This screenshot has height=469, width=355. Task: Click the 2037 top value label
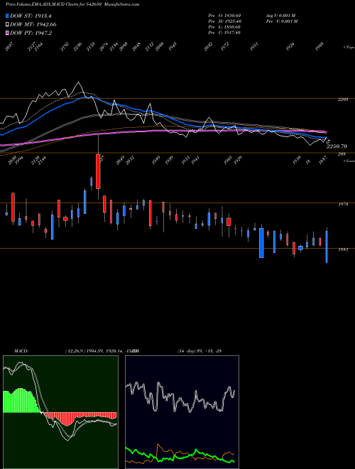(9, 47)
